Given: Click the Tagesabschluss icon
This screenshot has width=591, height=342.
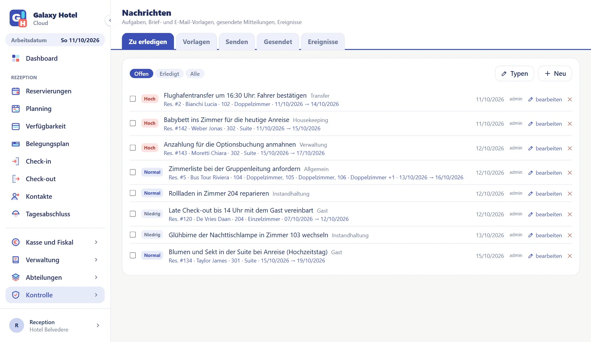Looking at the screenshot, I should point(16,214).
